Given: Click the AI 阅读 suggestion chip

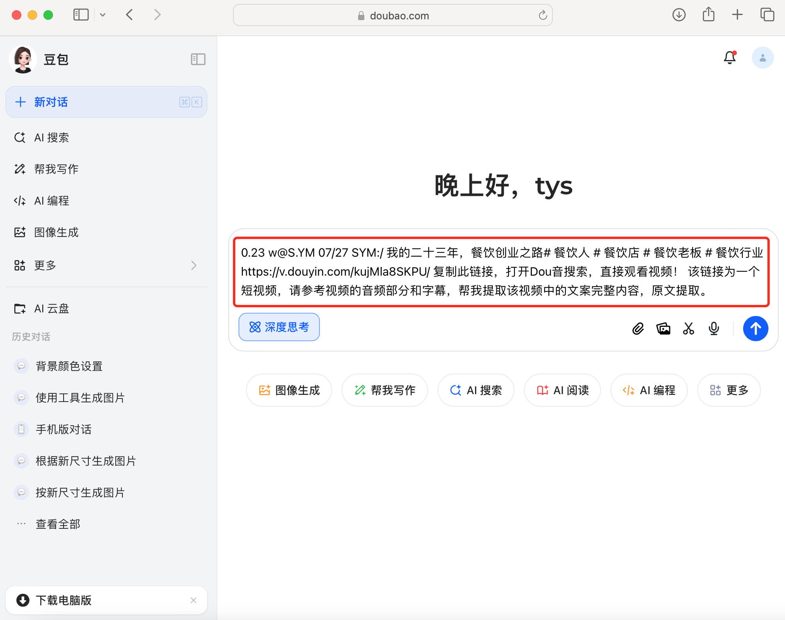Looking at the screenshot, I should click(562, 390).
